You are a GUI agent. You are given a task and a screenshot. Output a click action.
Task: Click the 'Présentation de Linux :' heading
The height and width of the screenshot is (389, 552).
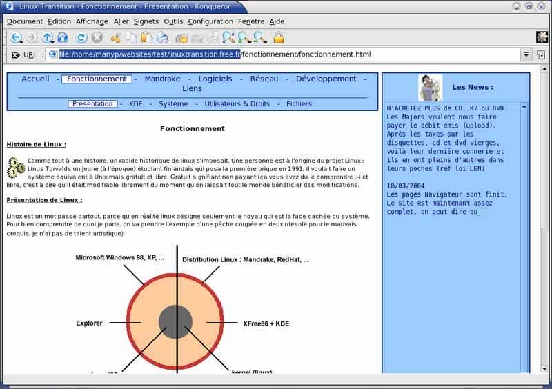click(44, 200)
